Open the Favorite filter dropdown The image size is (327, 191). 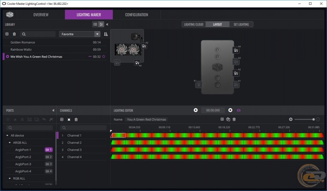[97, 34]
